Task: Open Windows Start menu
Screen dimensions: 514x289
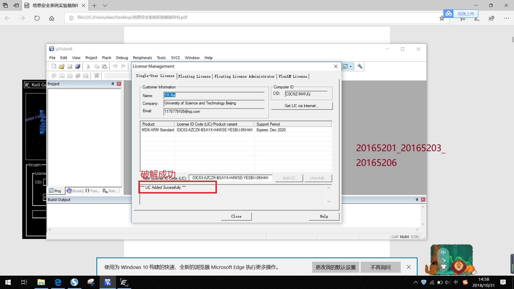Action: [x=8, y=282]
